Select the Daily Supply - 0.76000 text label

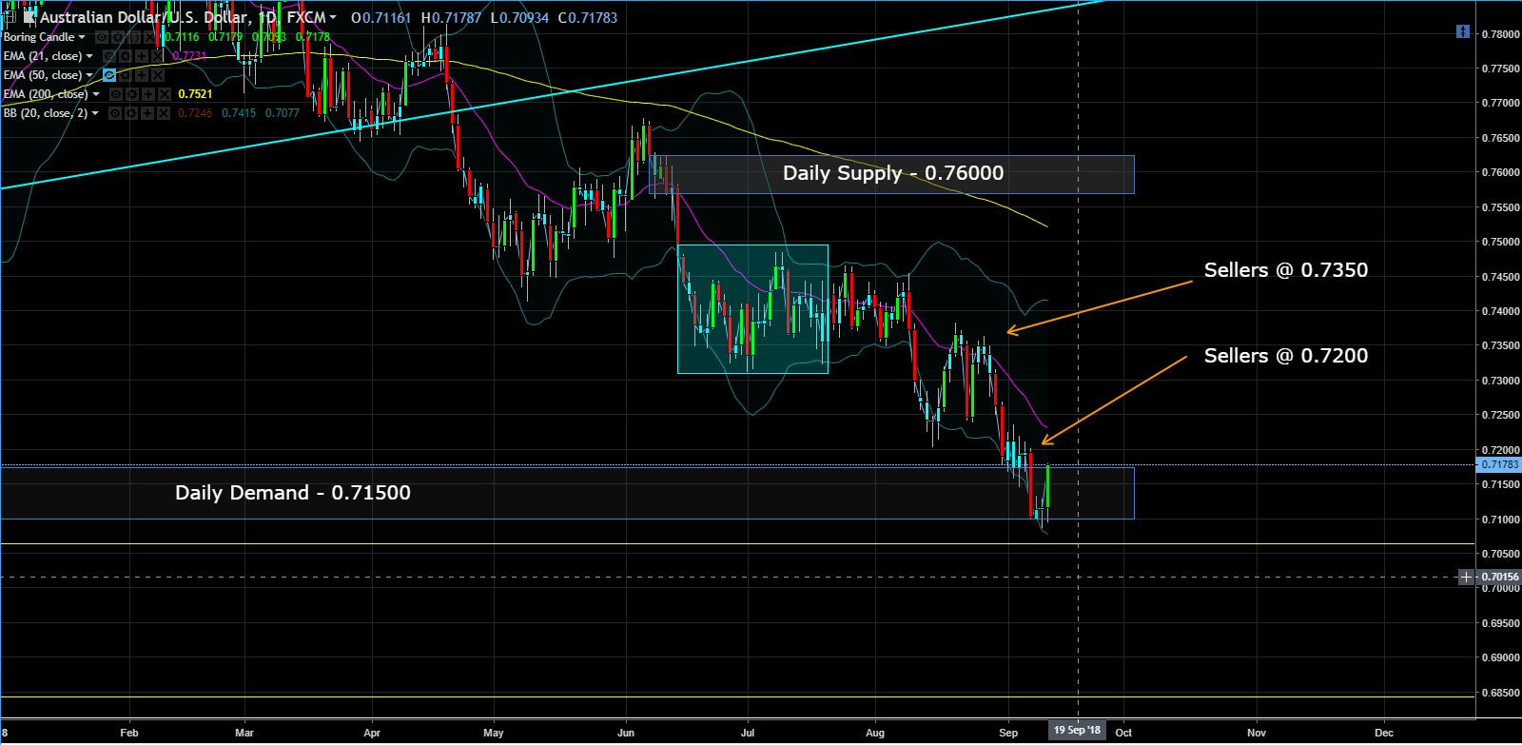[893, 173]
